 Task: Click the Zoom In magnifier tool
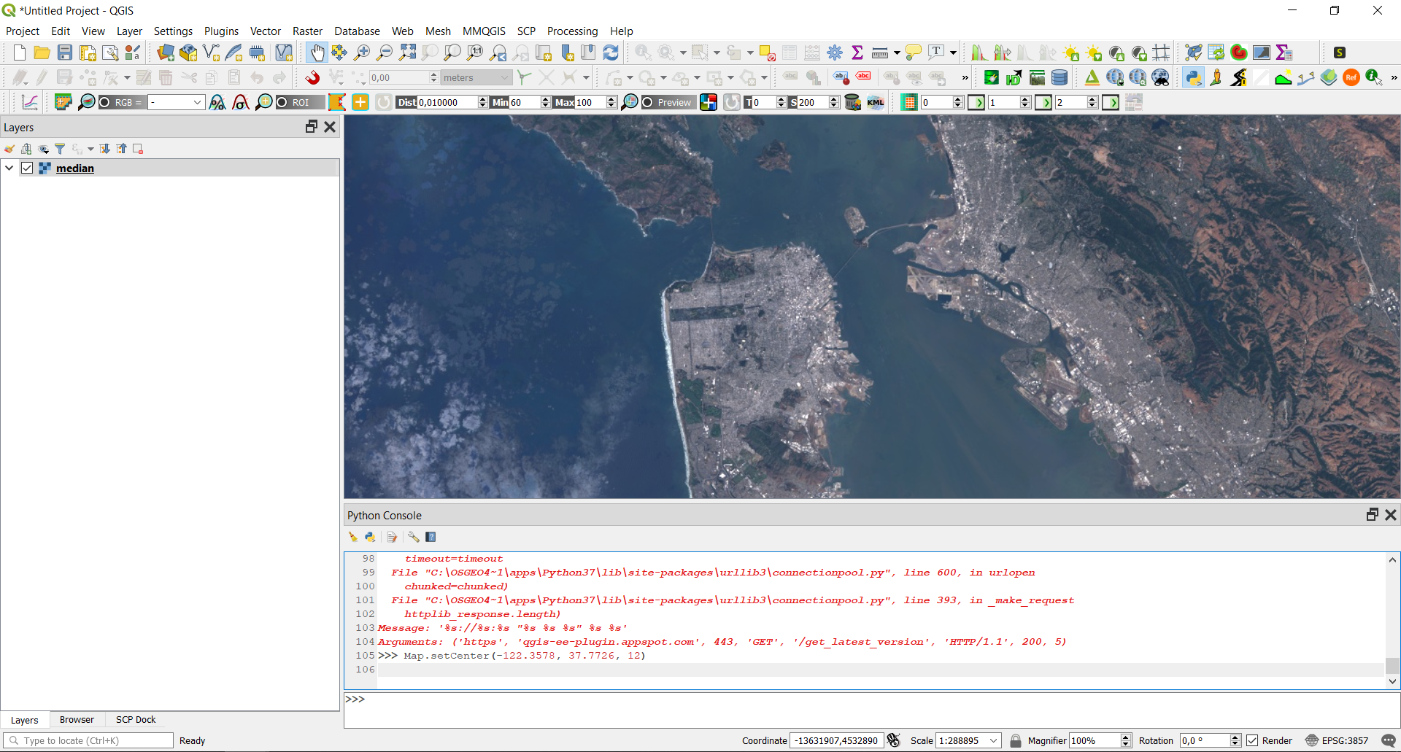[362, 53]
